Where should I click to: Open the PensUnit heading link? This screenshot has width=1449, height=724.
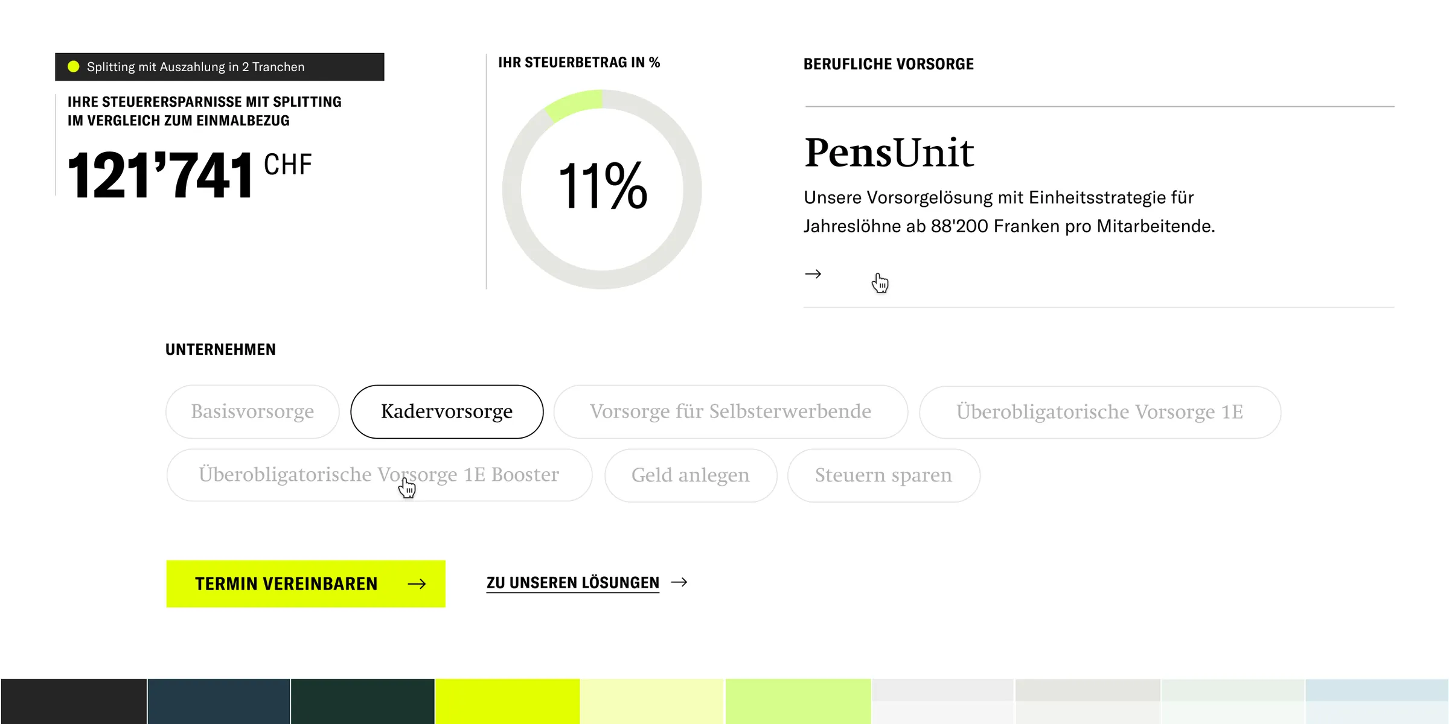(x=889, y=153)
